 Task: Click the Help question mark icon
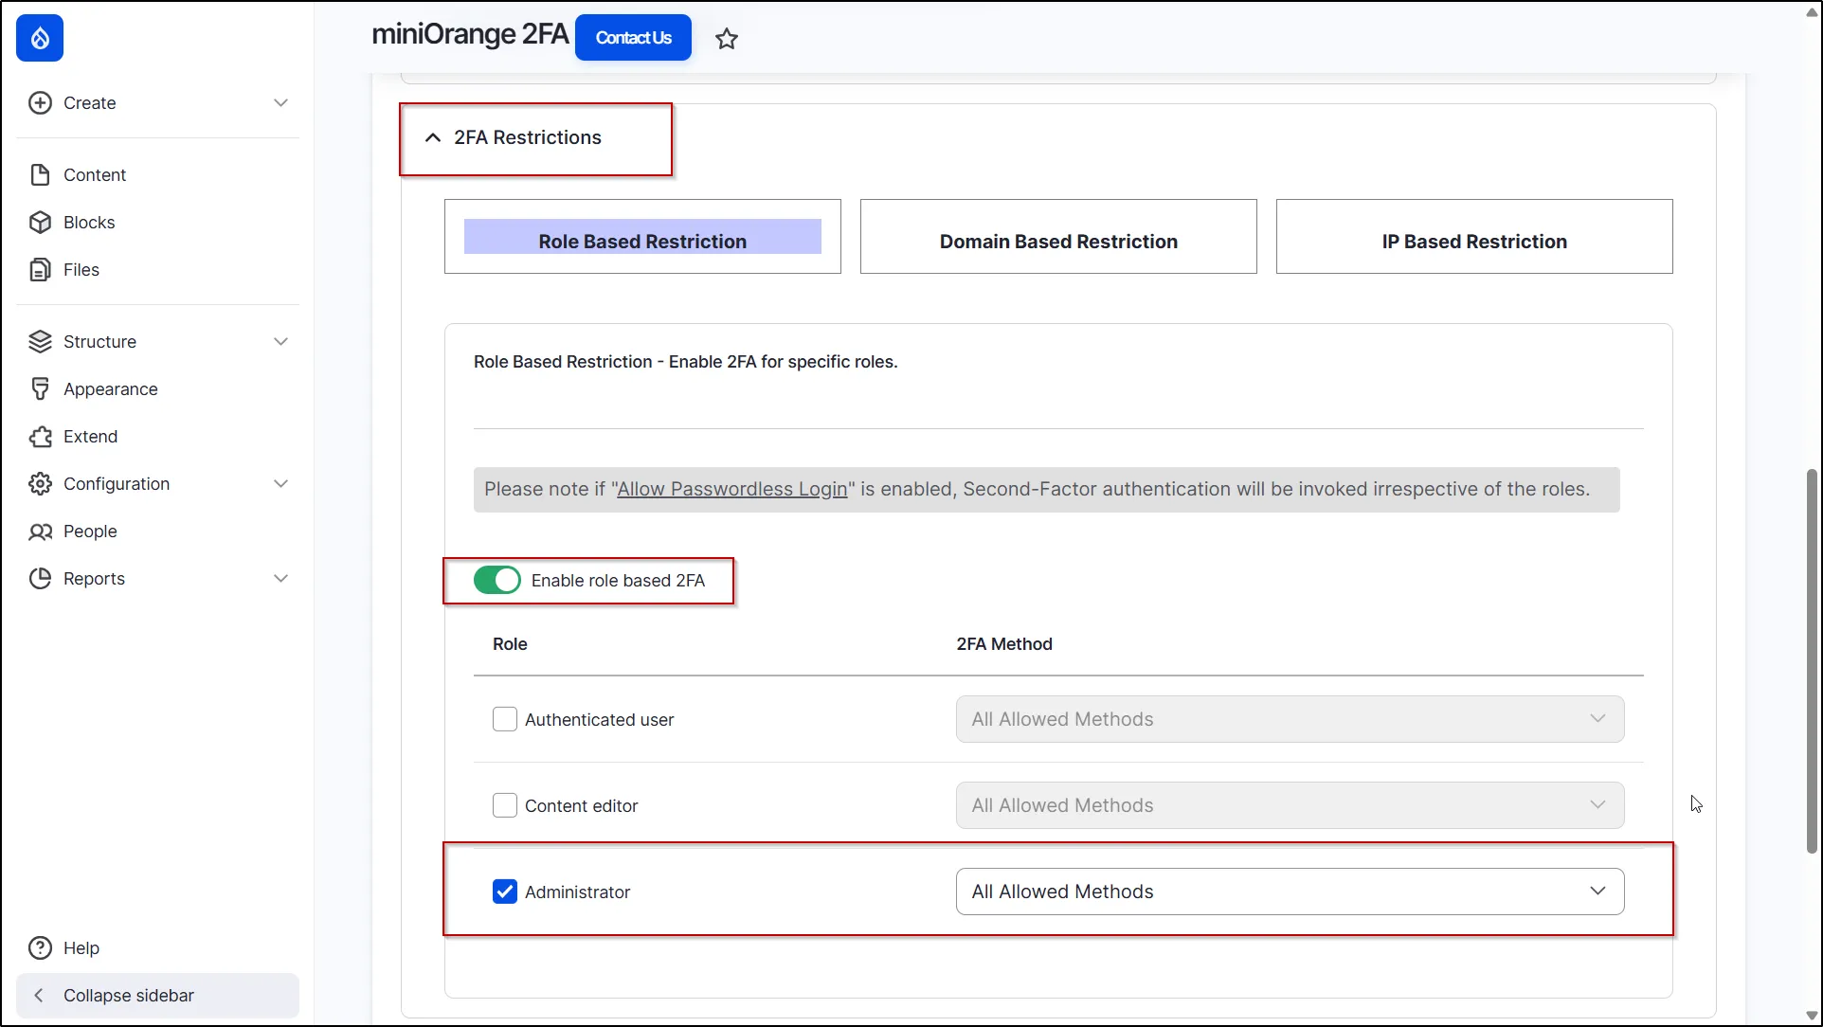click(40, 947)
